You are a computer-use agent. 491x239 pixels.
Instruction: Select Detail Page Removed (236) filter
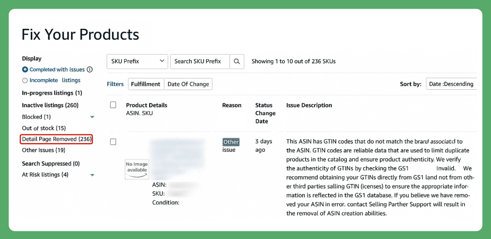tap(57, 139)
